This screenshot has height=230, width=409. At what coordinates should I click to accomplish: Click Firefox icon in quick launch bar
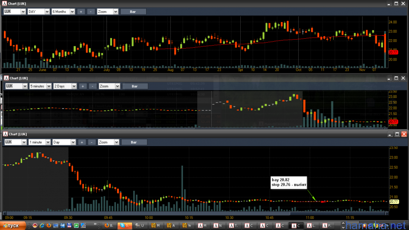click(49, 225)
